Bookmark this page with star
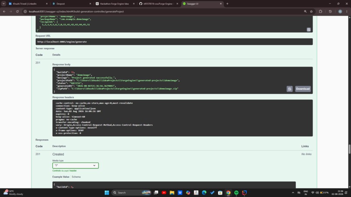The height and width of the screenshot is (197, 351). 311,11
